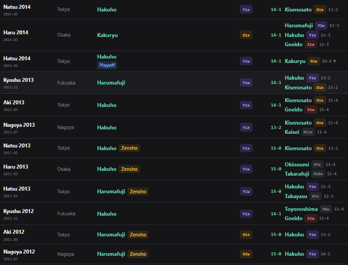Open Kaisei runner-up link in Nagoya 2013
The height and width of the screenshot is (265, 348).
(292, 132)
